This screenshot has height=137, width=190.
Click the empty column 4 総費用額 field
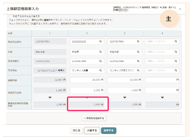[162, 80]
